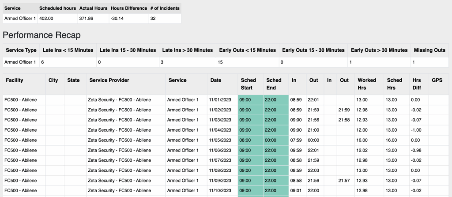The image size is (452, 197).
Task: Click the Missing Outs column header
Action: 429,50
